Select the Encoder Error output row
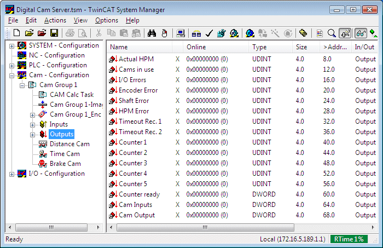383x248 pixels. click(x=242, y=90)
